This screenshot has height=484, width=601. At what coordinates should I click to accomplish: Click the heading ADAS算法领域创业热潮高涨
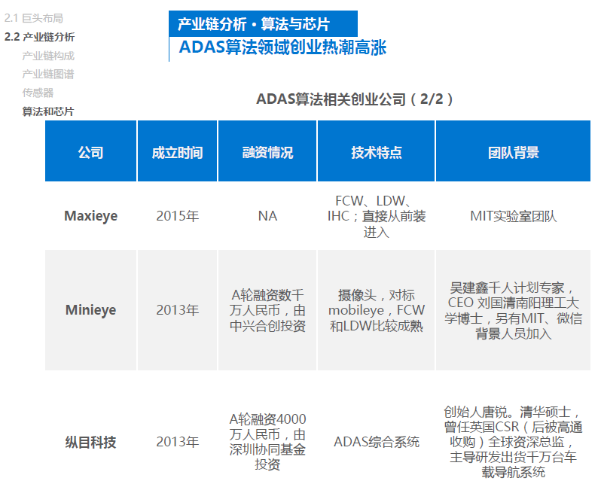pos(283,47)
